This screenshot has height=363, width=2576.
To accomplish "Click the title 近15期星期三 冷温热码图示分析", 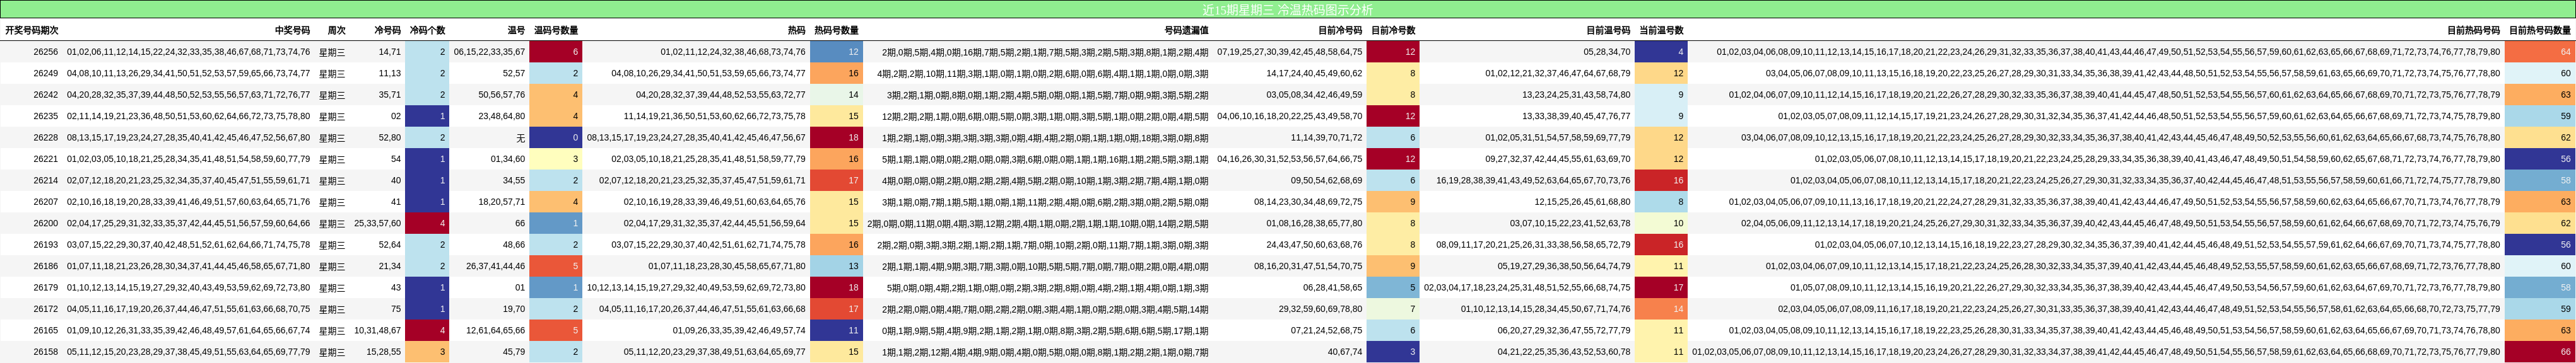I will pyautogui.click(x=1288, y=9).
